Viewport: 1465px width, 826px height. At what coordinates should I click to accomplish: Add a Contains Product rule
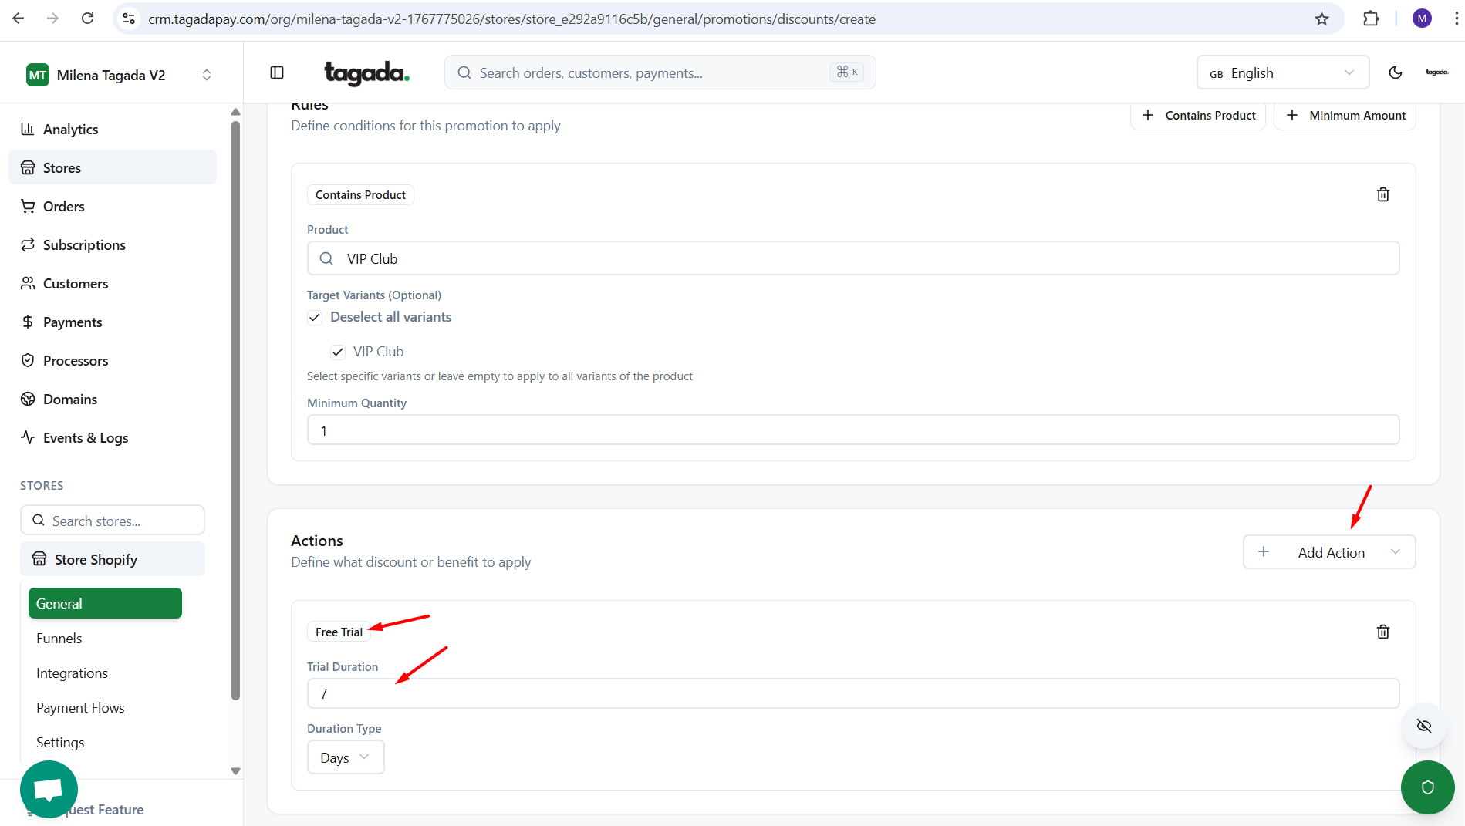1198,116
